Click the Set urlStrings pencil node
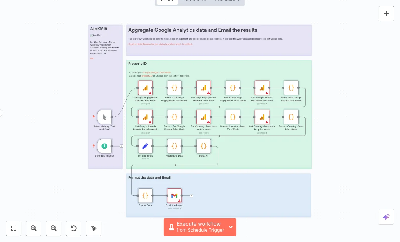The image size is (400, 242). 145,146
